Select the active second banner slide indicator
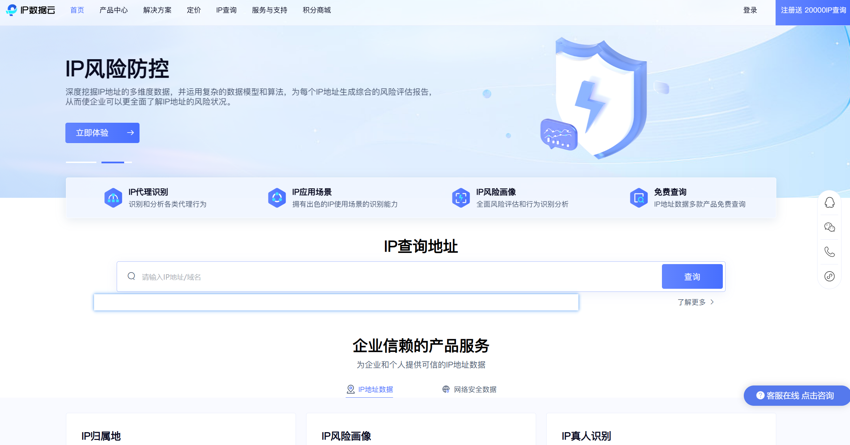The width and height of the screenshot is (850, 445). point(116,162)
